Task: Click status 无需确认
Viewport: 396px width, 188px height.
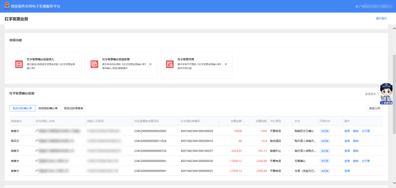Action: (300, 161)
